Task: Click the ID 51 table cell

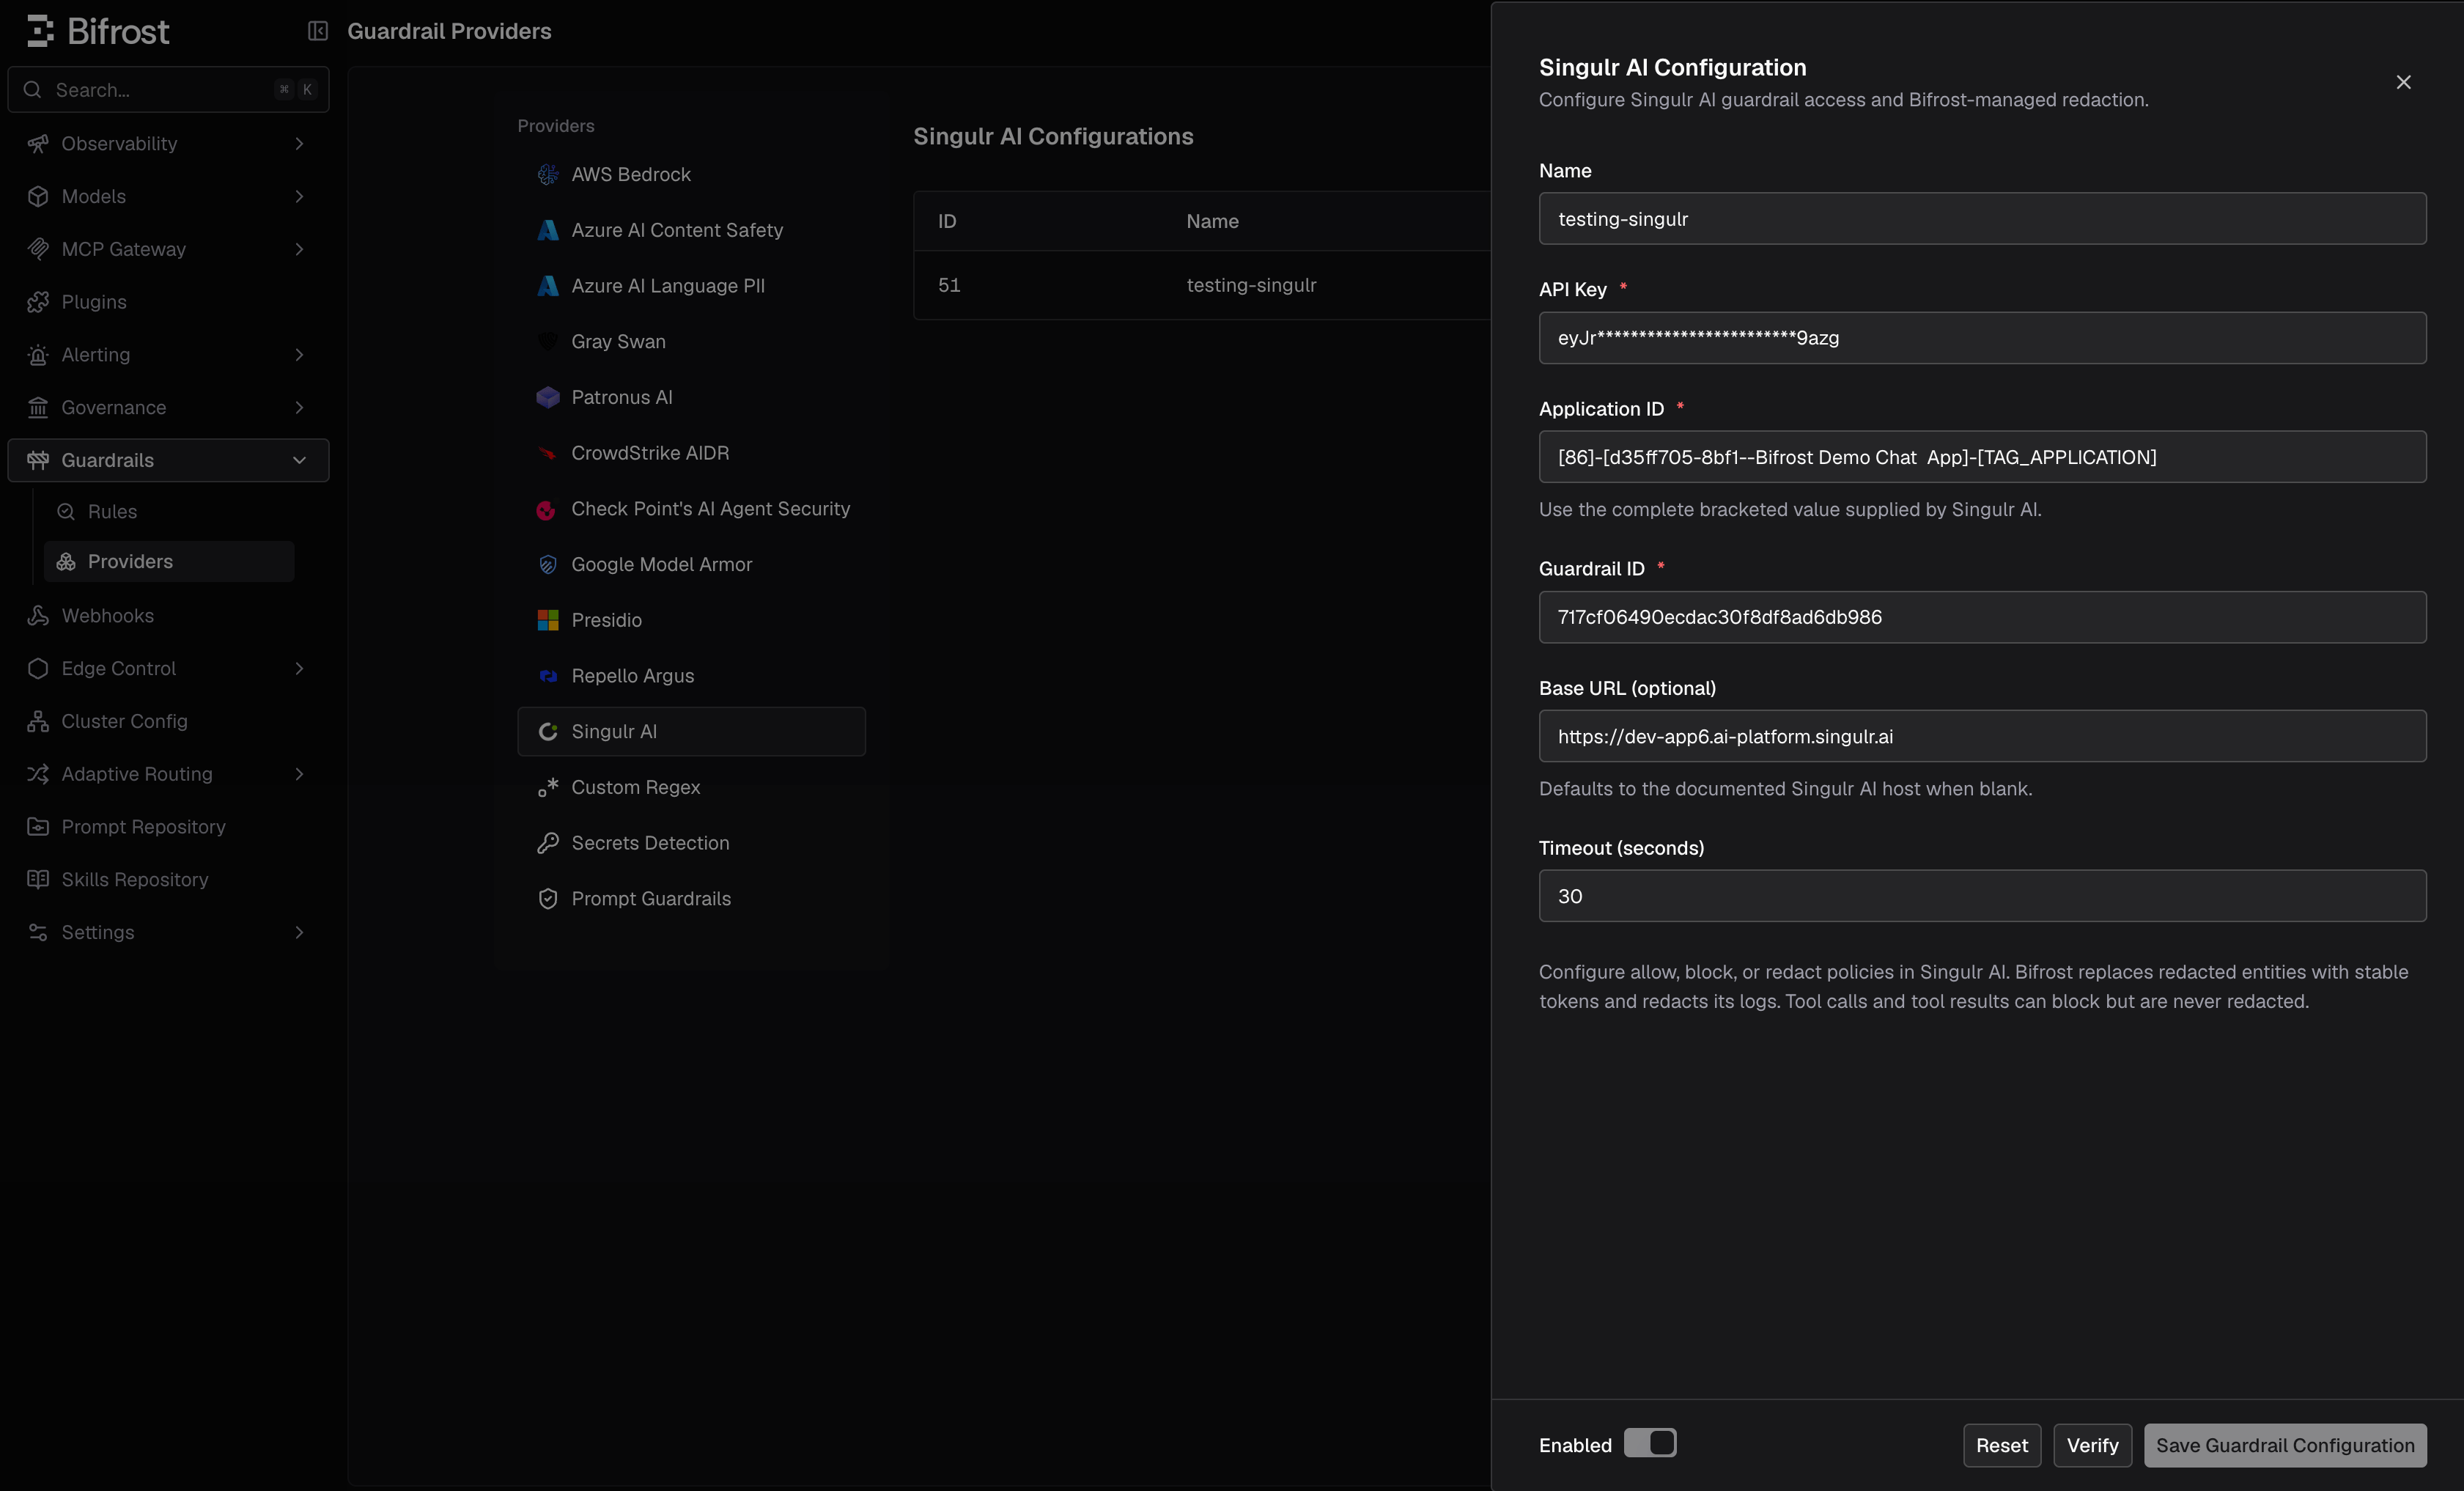Action: pyautogui.click(x=949, y=286)
